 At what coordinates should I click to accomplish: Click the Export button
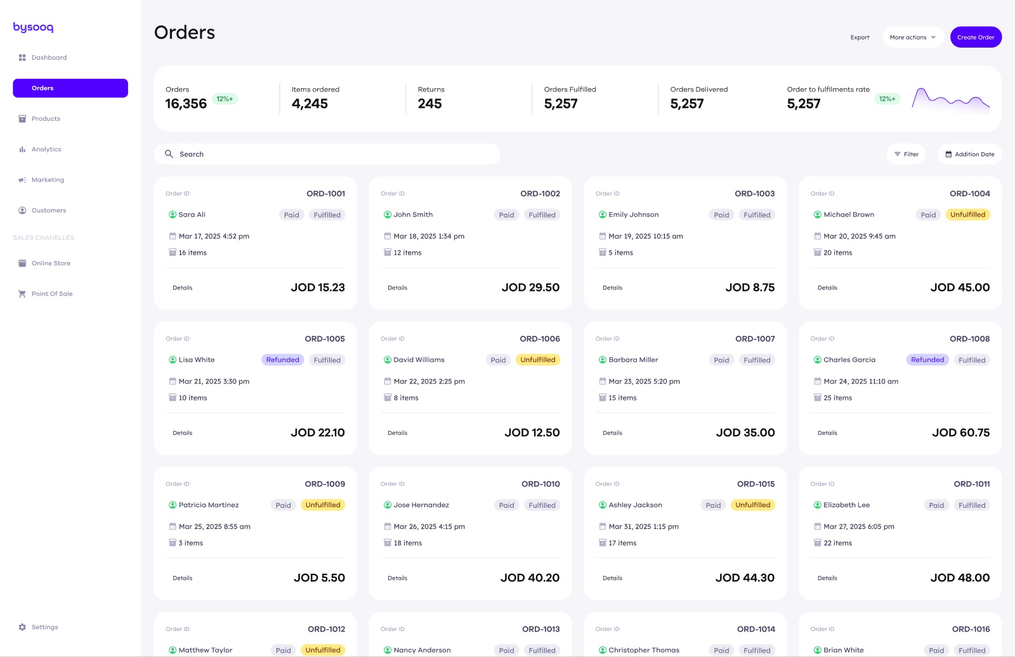coord(860,37)
